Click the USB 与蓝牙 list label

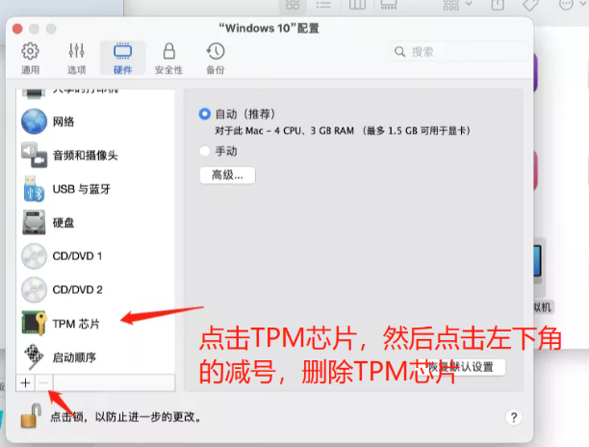pyautogui.click(x=82, y=189)
